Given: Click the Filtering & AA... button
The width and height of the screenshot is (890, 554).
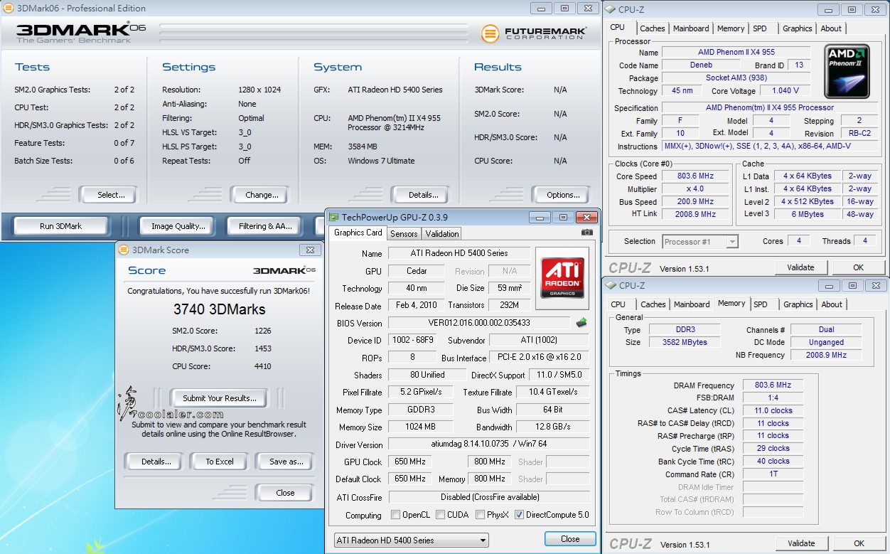Looking at the screenshot, I should tap(265, 226).
